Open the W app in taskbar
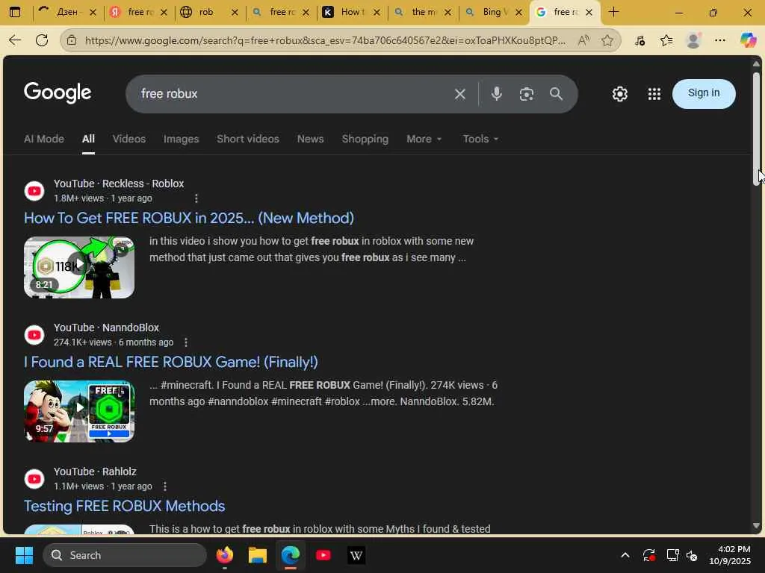765x573 pixels. click(356, 555)
